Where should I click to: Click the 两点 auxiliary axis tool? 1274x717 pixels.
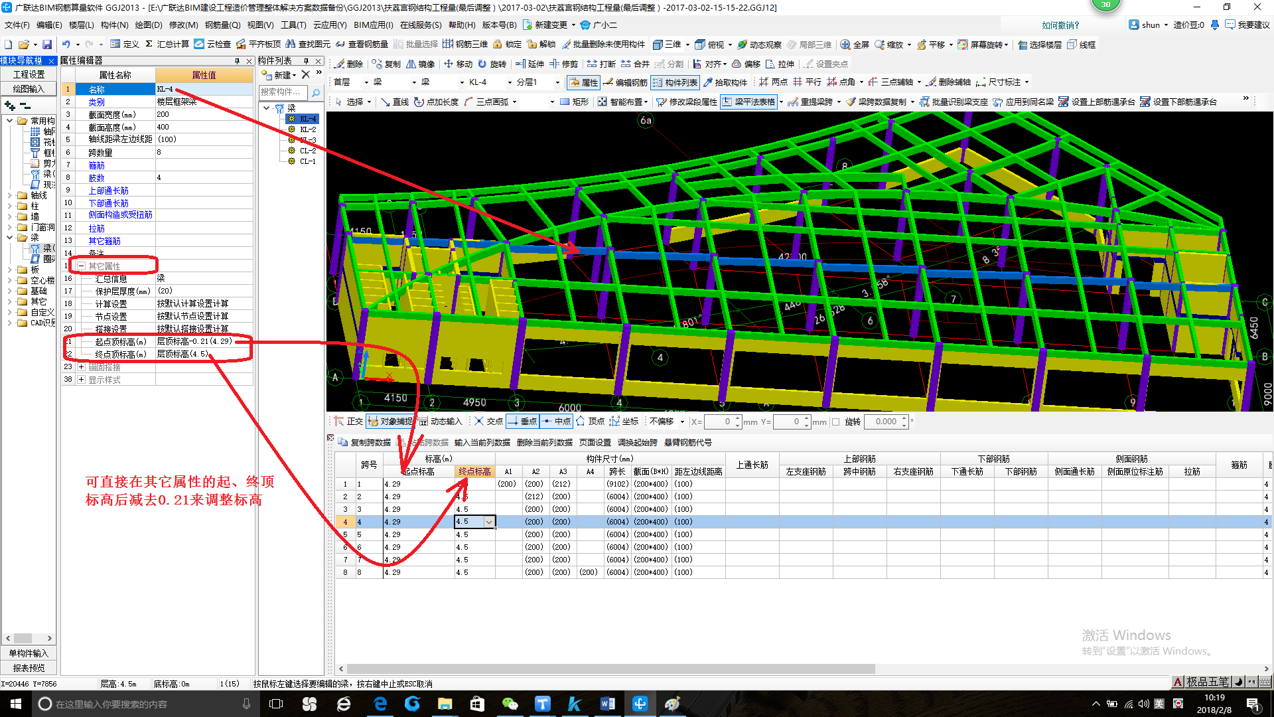772,82
